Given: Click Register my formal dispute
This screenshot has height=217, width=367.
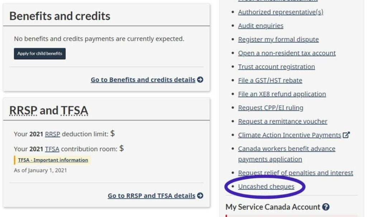Looking at the screenshot, I should (x=278, y=39).
